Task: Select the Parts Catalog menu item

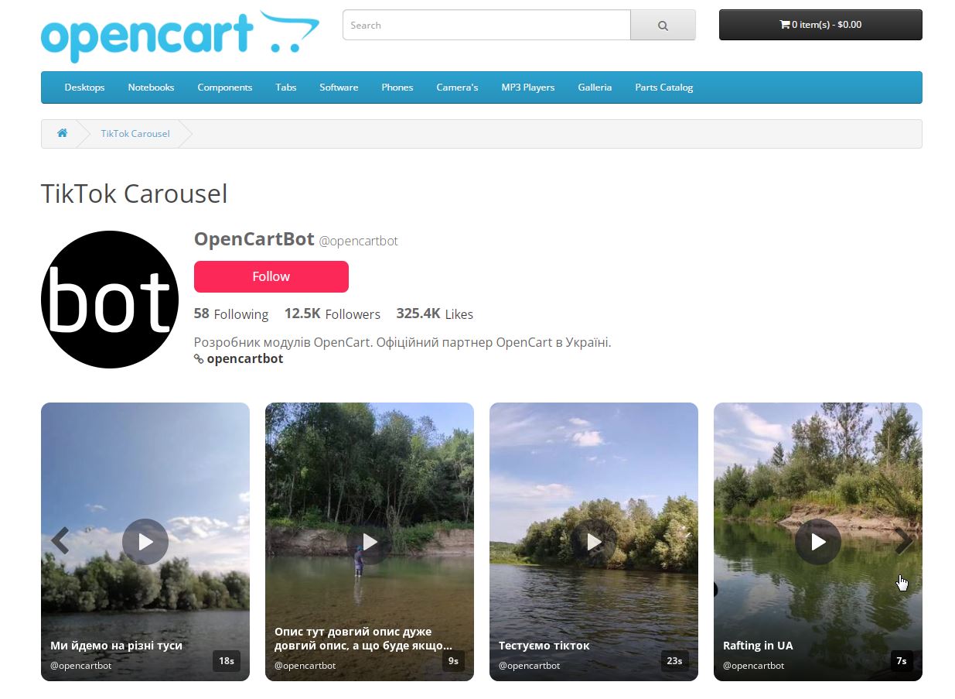Action: click(664, 87)
